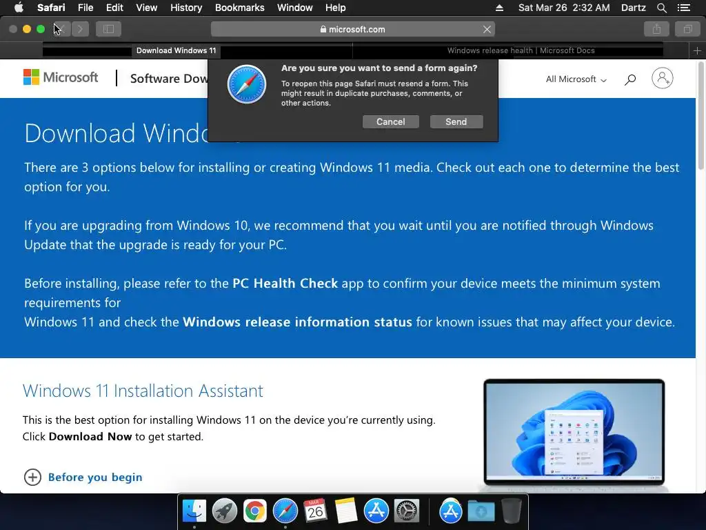Open Spotlight search in menu bar
The height and width of the screenshot is (530, 706).
661,8
